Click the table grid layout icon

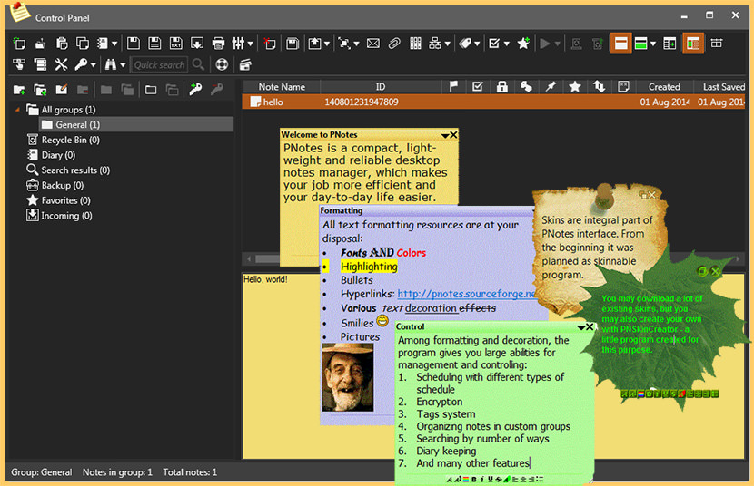pyautogui.click(x=717, y=44)
